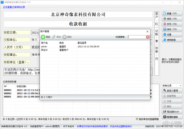184x129 pixels.
Task: Click the 普通用户 role cell
Action: pyautogui.click(x=64, y=50)
